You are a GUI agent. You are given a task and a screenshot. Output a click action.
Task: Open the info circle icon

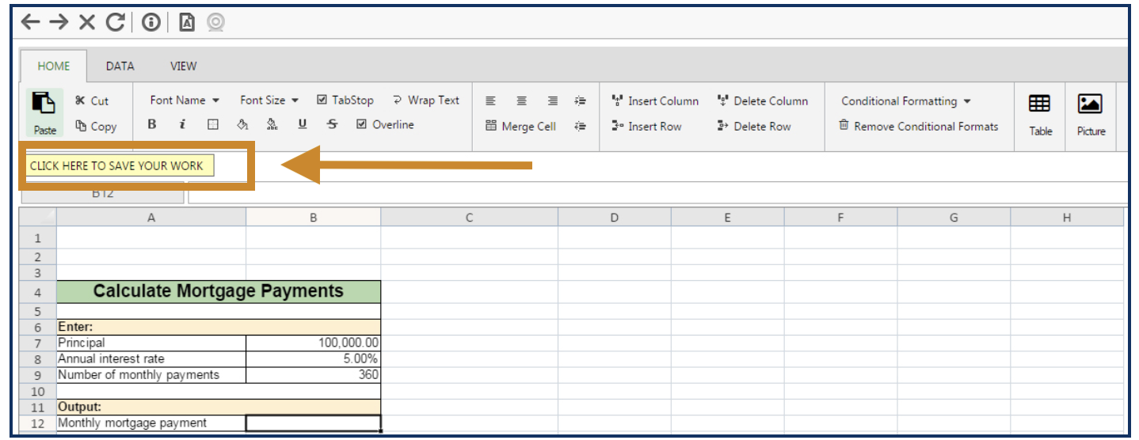coord(150,23)
